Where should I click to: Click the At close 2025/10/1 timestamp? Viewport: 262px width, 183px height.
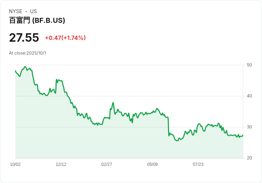point(27,53)
